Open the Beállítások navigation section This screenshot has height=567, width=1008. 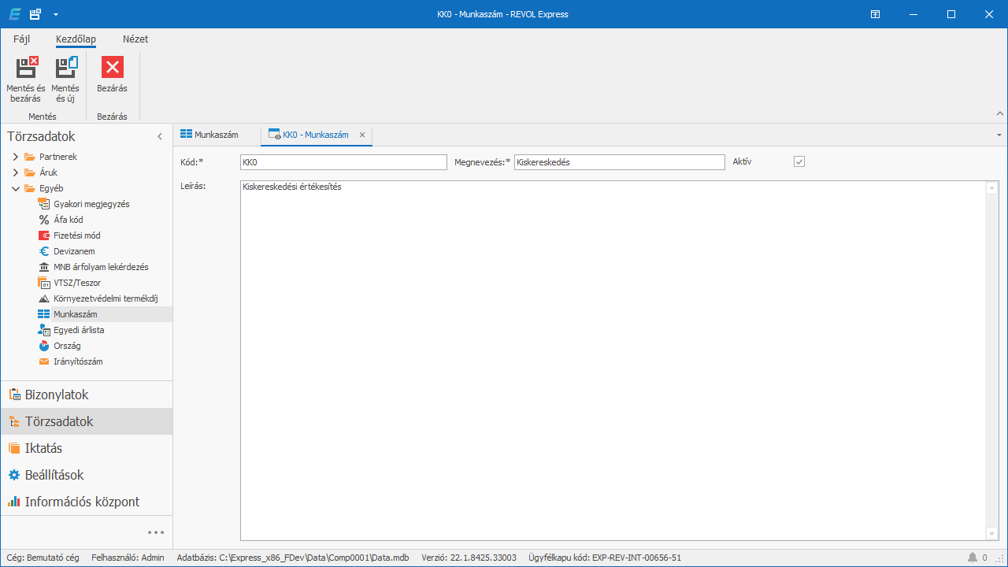(54, 475)
